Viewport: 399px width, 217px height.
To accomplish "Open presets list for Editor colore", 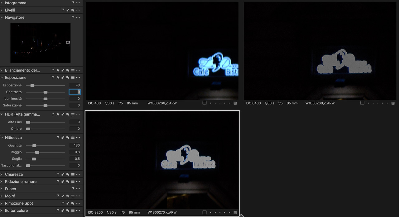I will click(73, 210).
